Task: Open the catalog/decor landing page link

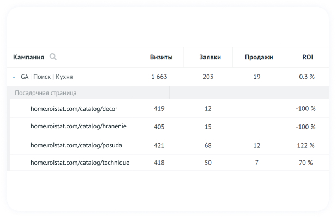Action: point(74,109)
